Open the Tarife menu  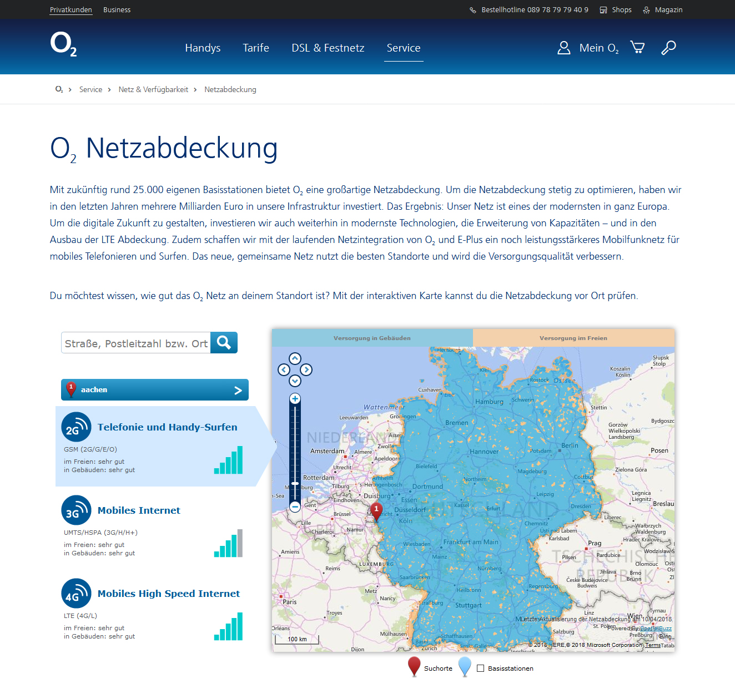tap(256, 48)
